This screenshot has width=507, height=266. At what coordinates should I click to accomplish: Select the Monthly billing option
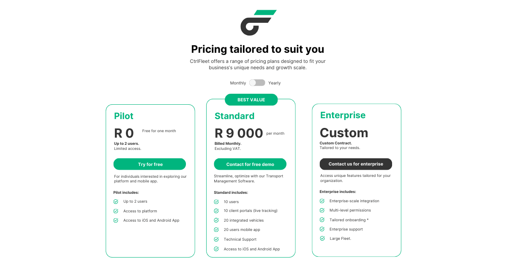point(237,83)
